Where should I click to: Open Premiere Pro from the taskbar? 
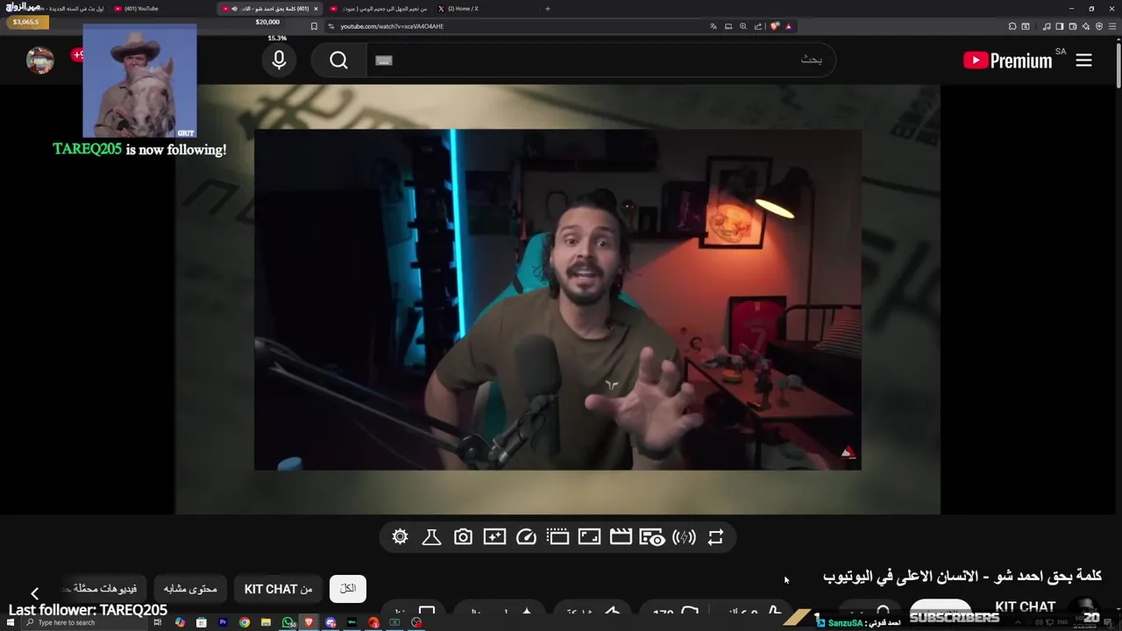(x=223, y=622)
